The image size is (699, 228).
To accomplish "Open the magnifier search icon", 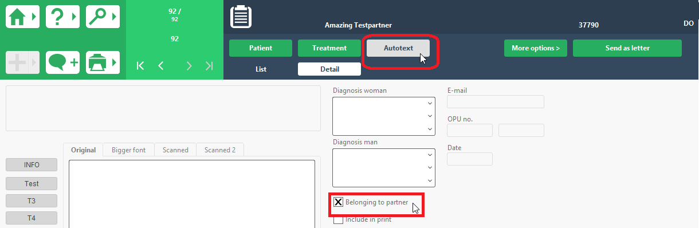I will point(103,17).
